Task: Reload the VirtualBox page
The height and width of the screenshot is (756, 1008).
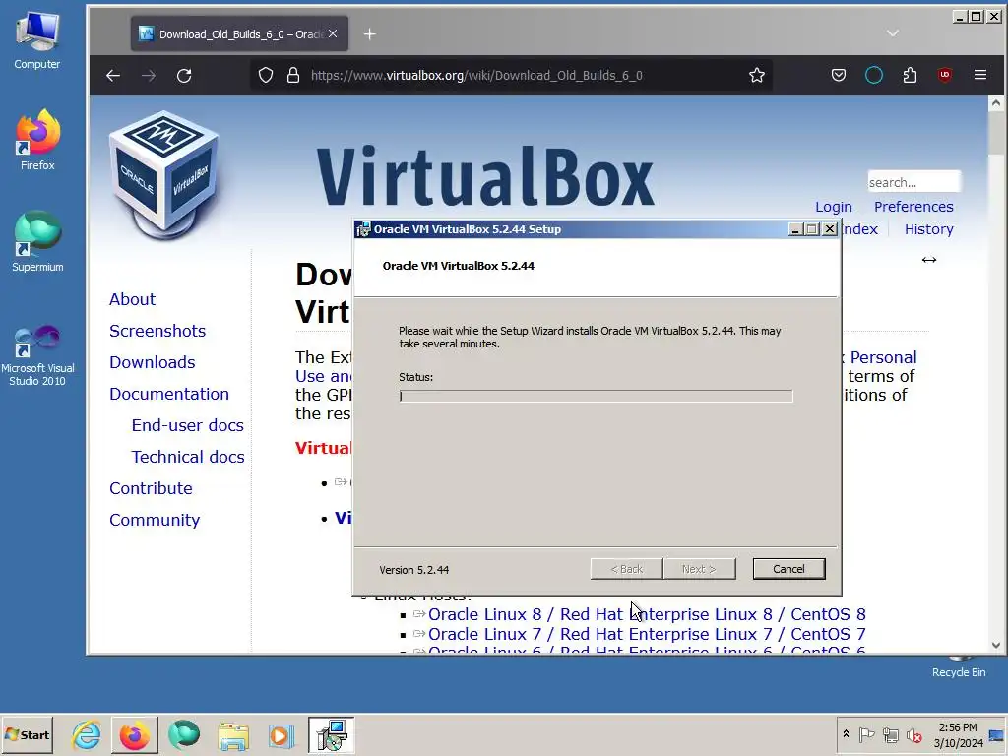Action: pyautogui.click(x=184, y=76)
